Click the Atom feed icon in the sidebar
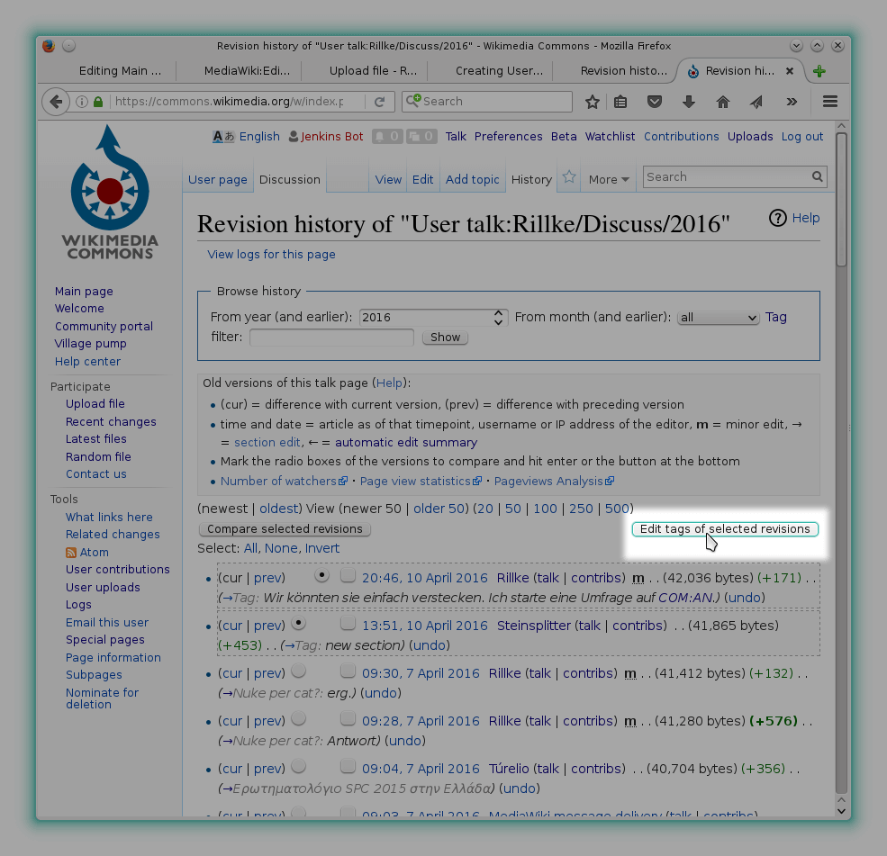The width and height of the screenshot is (887, 856). (71, 552)
